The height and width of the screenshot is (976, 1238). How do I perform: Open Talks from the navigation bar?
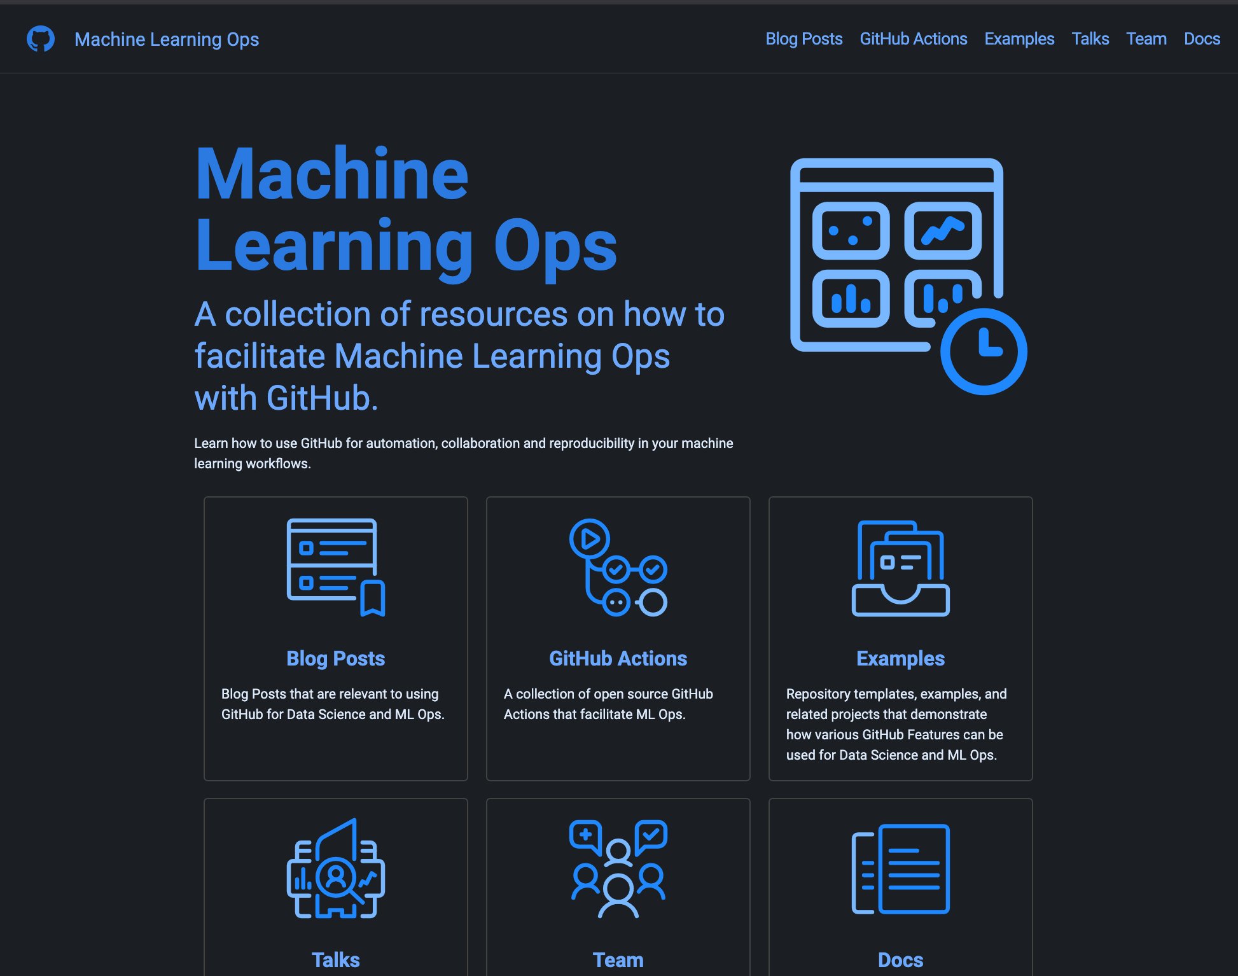coord(1090,39)
